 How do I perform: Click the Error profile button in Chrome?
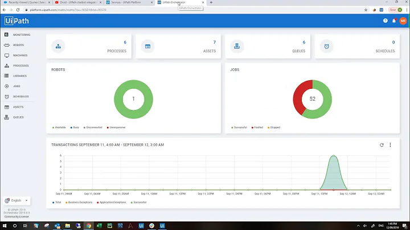tap(396, 10)
